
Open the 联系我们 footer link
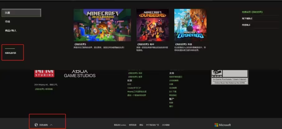(173, 95)
